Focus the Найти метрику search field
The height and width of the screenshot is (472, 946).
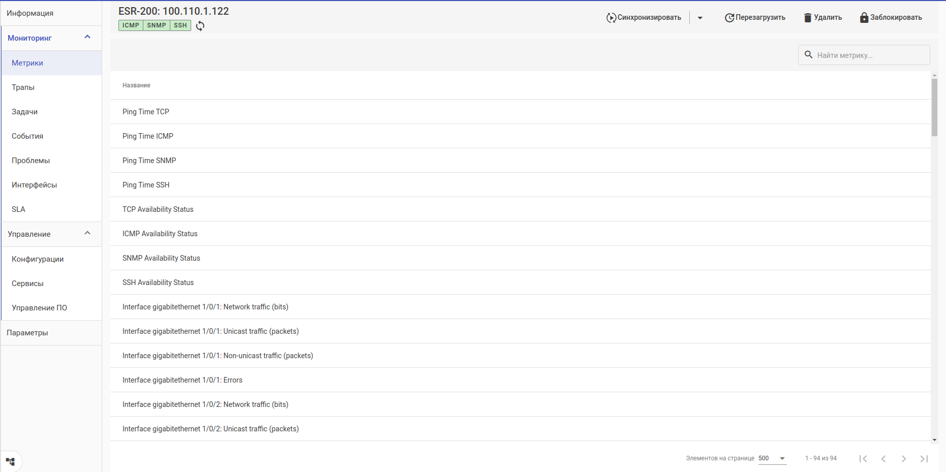(869, 55)
